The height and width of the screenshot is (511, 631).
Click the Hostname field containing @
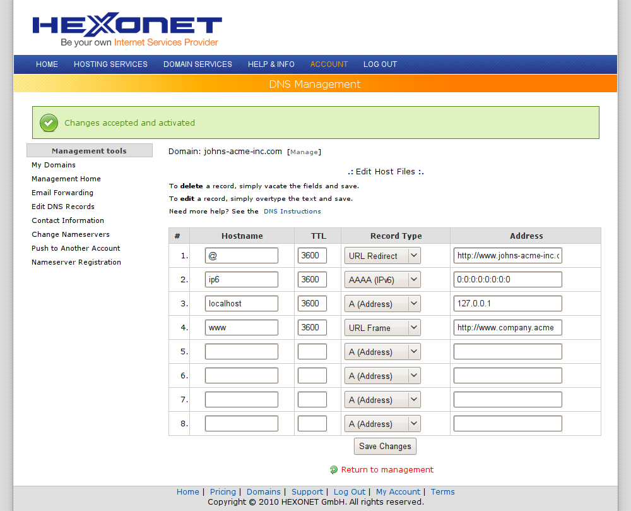242,256
